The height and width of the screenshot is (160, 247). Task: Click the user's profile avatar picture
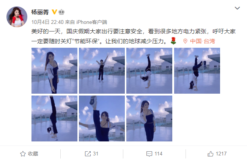coord(17,17)
